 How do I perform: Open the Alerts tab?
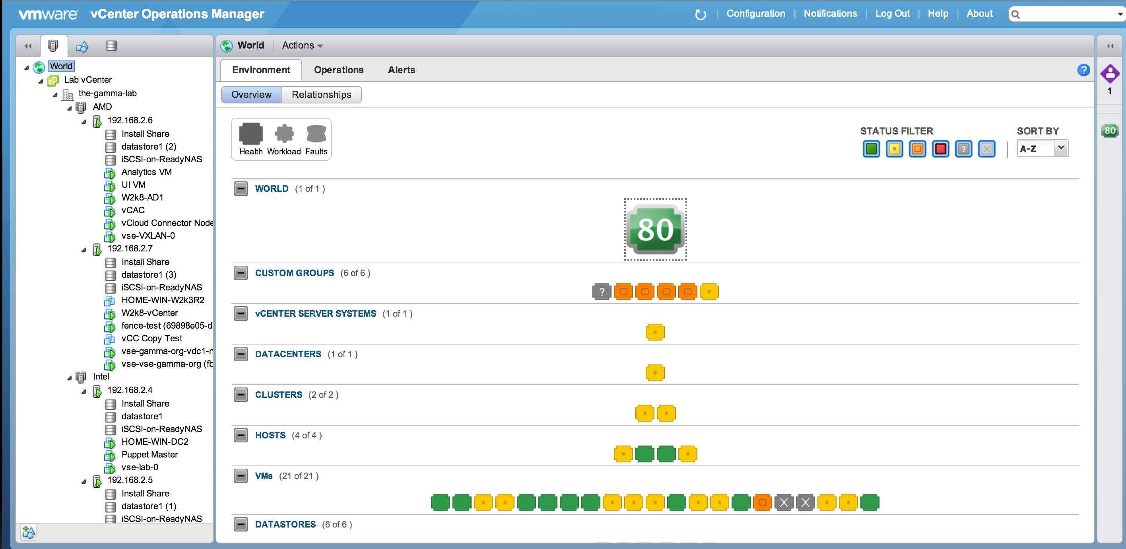pos(401,70)
